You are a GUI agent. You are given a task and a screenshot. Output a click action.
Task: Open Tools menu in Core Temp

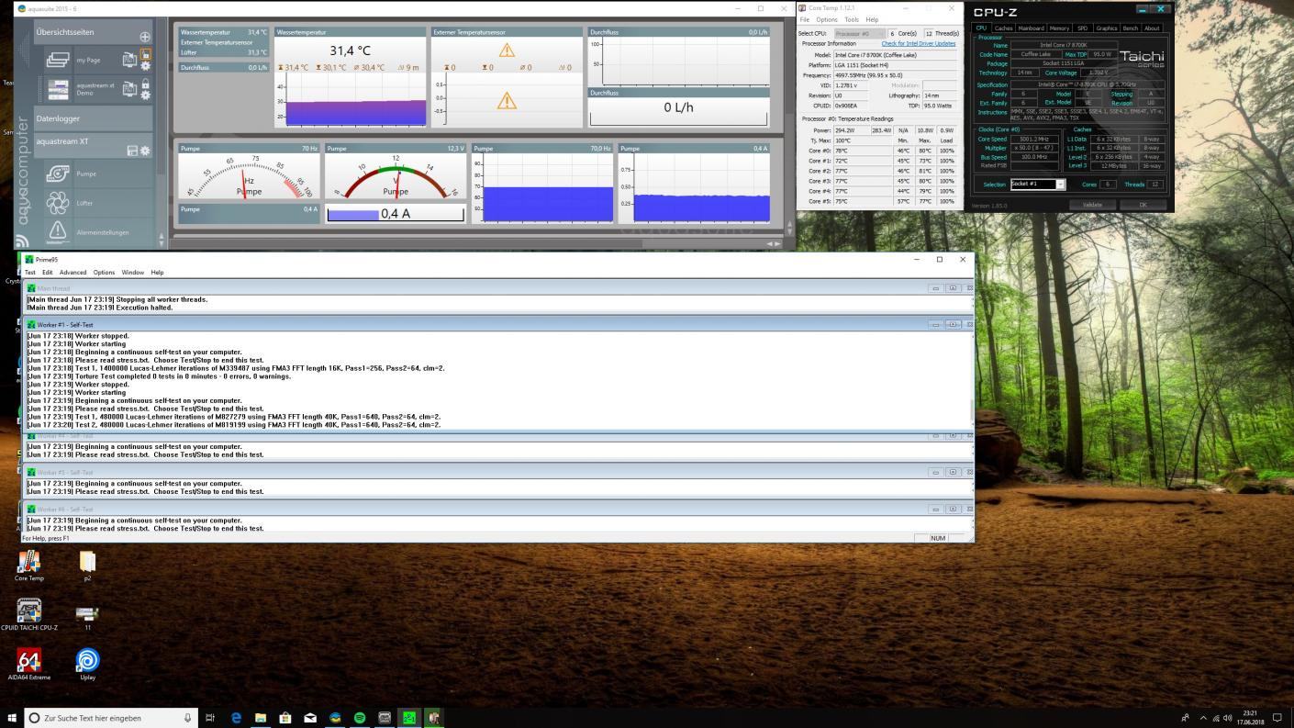click(852, 19)
